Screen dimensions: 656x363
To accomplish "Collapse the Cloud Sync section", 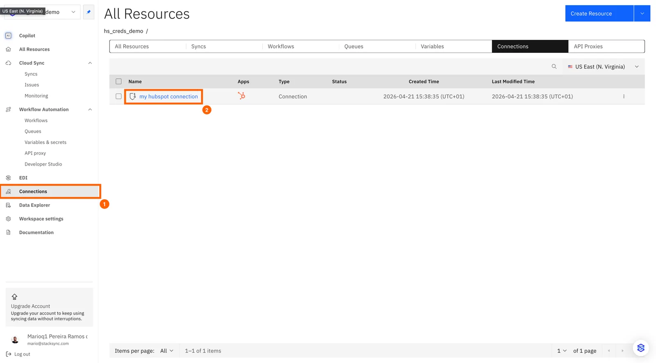I will [x=90, y=63].
